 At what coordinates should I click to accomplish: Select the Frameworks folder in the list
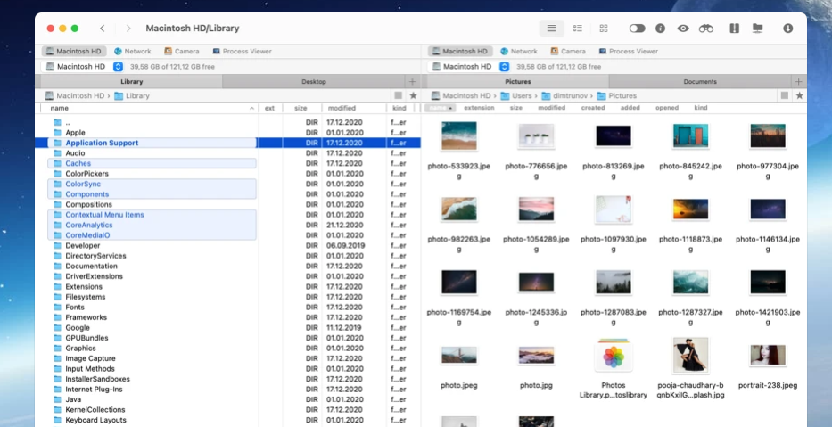click(86, 317)
